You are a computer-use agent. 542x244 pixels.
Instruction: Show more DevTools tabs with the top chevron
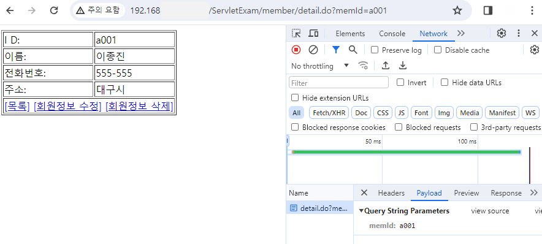tap(461, 33)
